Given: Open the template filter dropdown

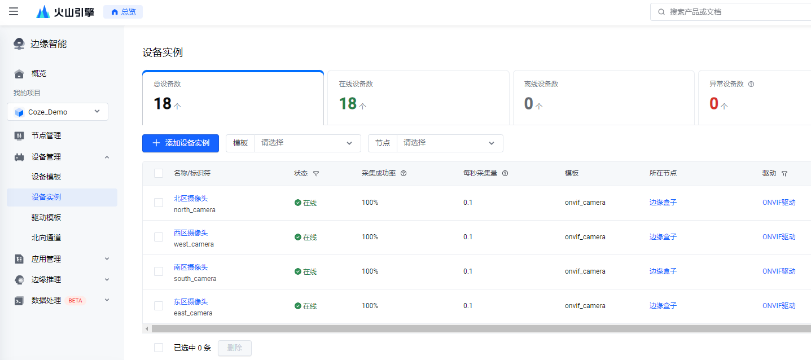Looking at the screenshot, I should (x=308, y=143).
